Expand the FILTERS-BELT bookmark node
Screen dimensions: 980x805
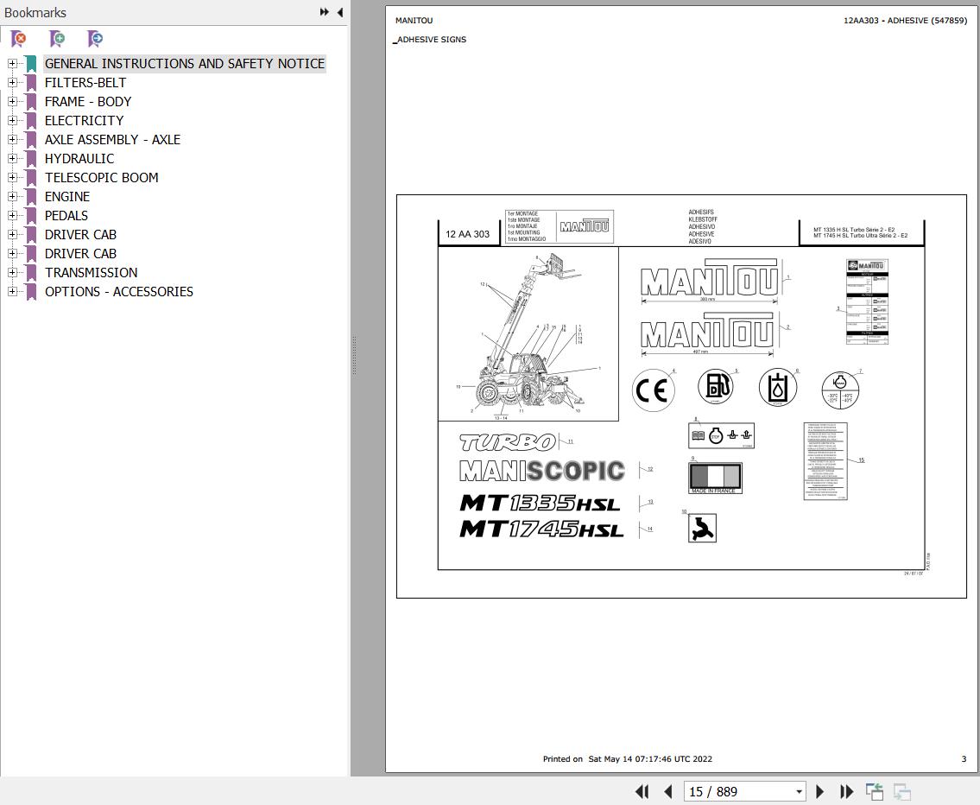12,83
